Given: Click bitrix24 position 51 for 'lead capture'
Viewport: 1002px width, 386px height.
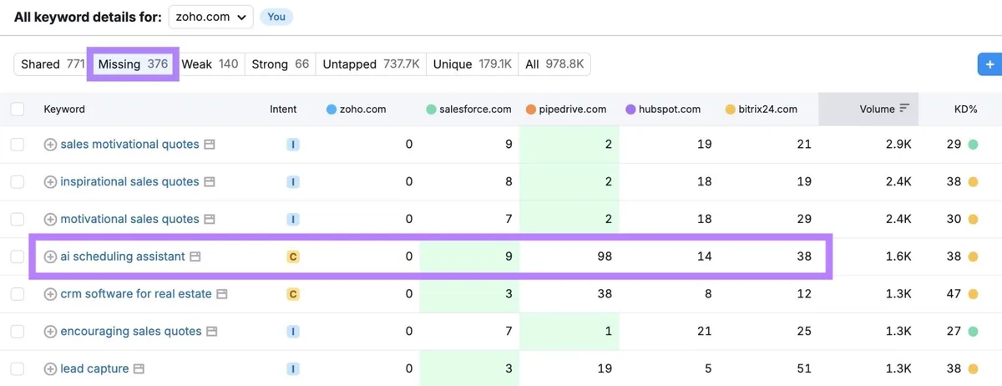Looking at the screenshot, I should tap(803, 369).
